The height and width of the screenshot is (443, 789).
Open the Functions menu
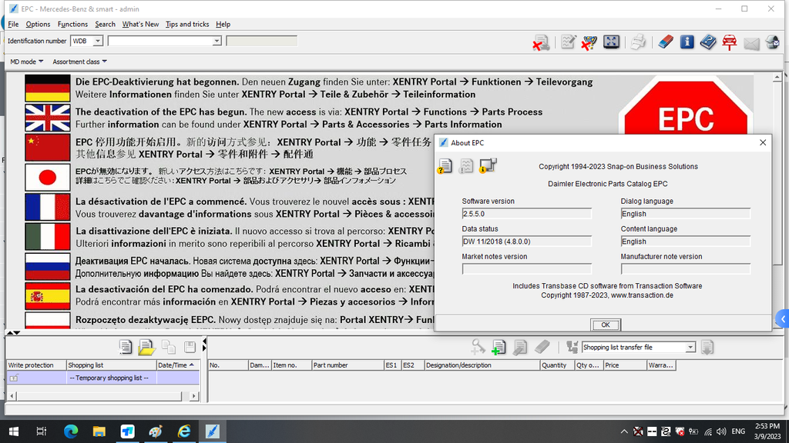72,24
